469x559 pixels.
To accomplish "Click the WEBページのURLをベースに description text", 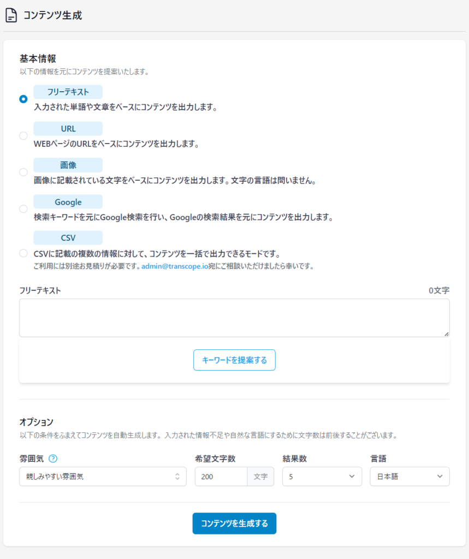I will pos(116,144).
